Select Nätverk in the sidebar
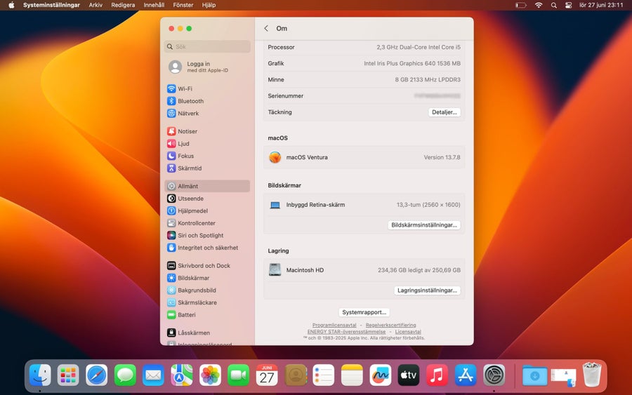Screen dimensions: 632x395 (207, 113)
